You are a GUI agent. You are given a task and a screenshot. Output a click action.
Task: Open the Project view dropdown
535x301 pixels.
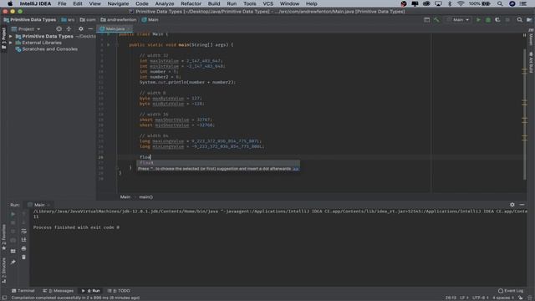coord(26,29)
